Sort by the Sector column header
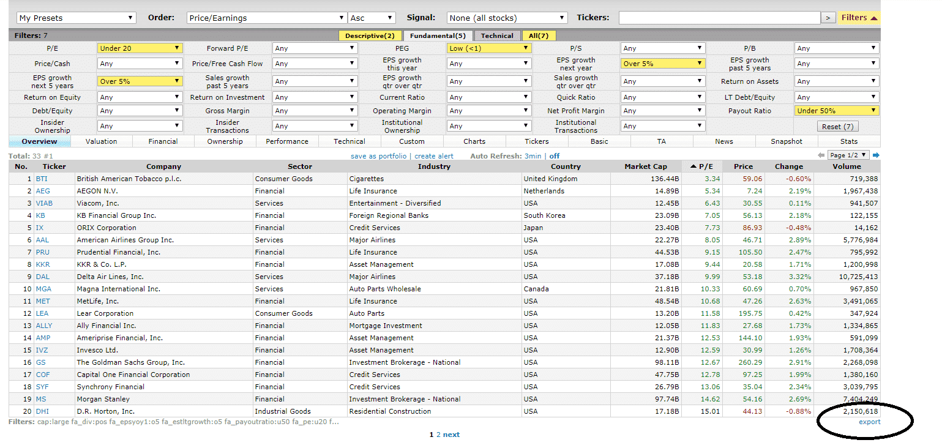Image resolution: width=942 pixels, height=448 pixels. click(300, 166)
